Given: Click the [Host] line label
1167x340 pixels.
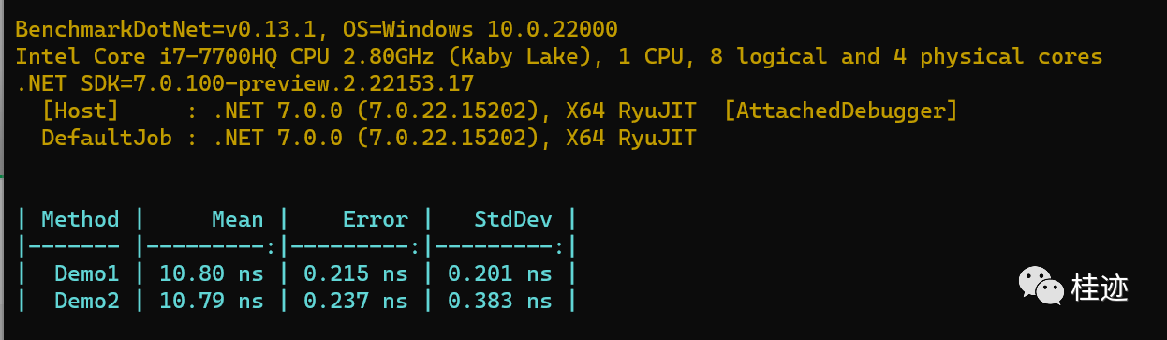Looking at the screenshot, I should click(x=81, y=111).
